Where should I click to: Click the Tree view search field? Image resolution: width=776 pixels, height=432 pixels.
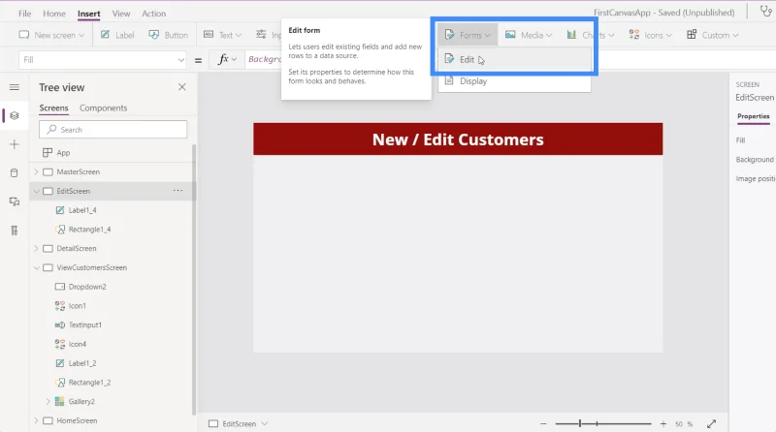click(x=113, y=130)
